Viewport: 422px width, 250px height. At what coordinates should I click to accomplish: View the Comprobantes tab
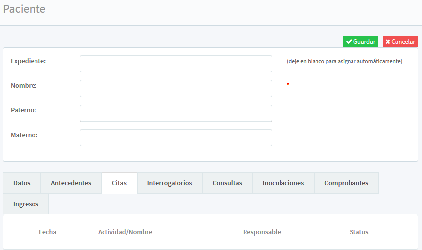click(x=346, y=183)
